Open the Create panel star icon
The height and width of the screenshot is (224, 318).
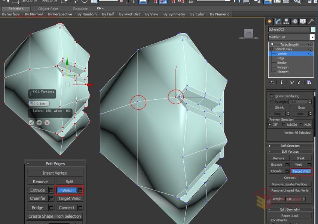point(269,22)
